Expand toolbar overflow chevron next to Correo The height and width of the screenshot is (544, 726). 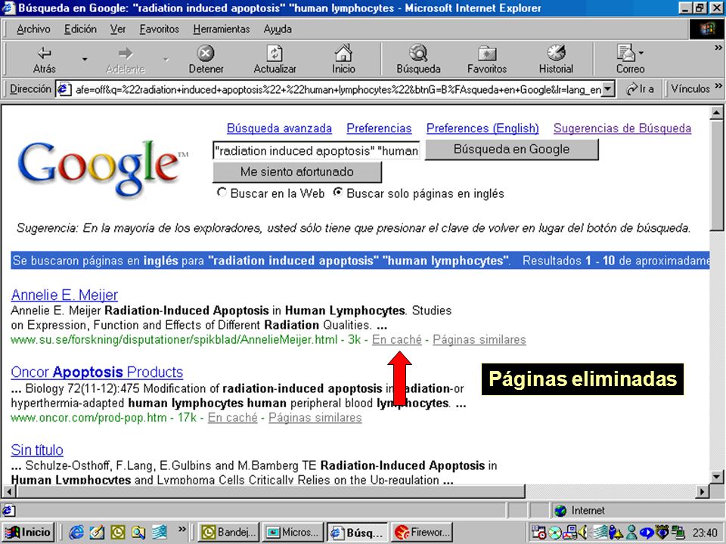[x=718, y=47]
